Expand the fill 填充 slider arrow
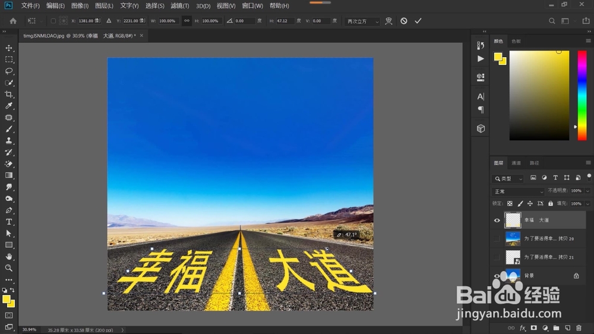 (x=587, y=204)
